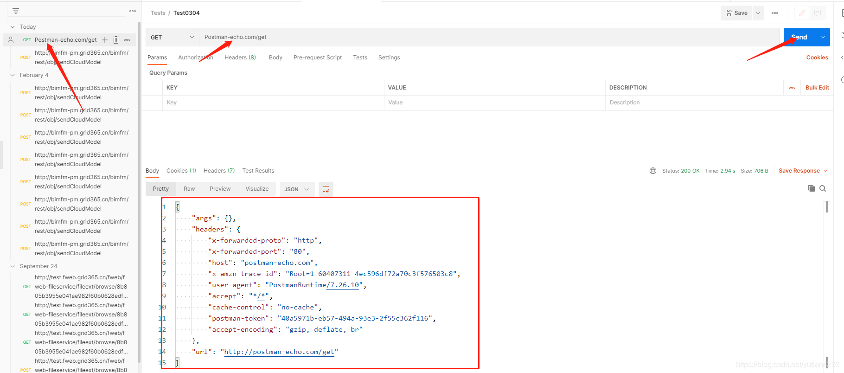
Task: Collapse the Today history group
Action: (13, 27)
